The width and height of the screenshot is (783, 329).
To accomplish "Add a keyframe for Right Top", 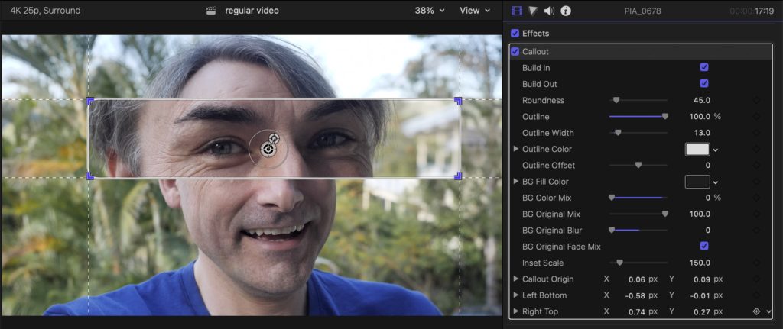I will 756,311.
